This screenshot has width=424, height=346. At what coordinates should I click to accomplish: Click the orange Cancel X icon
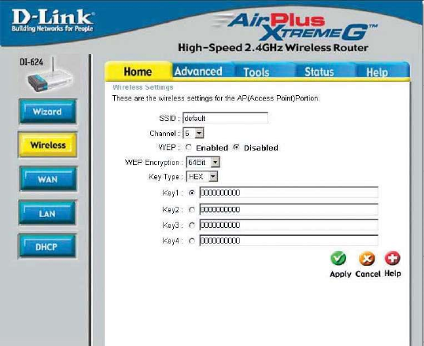[367, 259]
